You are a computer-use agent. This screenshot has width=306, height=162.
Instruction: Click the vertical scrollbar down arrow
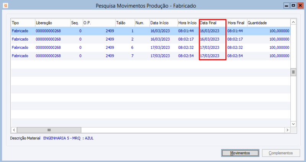coord(293,124)
